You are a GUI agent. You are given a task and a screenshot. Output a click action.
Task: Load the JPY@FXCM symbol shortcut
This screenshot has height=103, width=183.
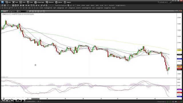(x=72, y=8)
